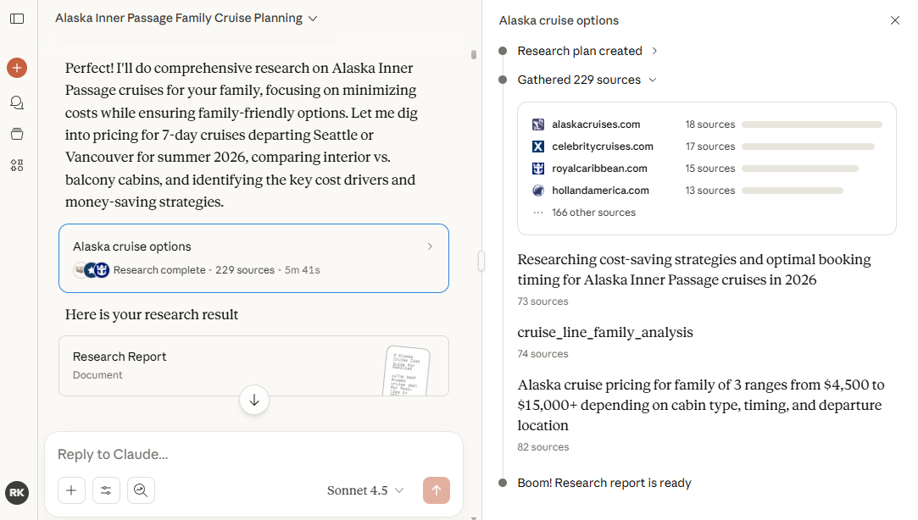Image resolution: width=918 pixels, height=520 pixels.
Task: Open the Alaska cruise options research card
Action: (x=253, y=258)
